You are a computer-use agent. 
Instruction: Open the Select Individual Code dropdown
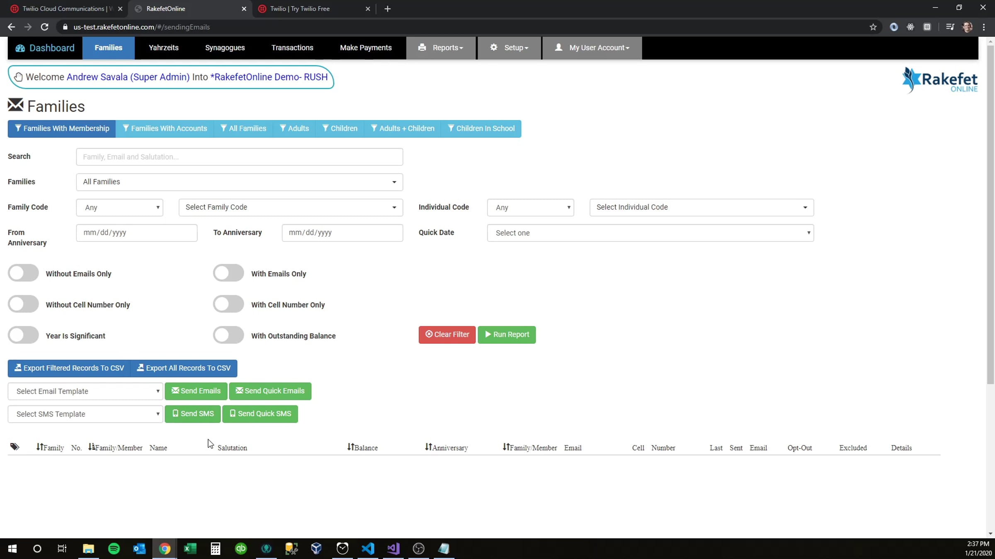coord(701,207)
